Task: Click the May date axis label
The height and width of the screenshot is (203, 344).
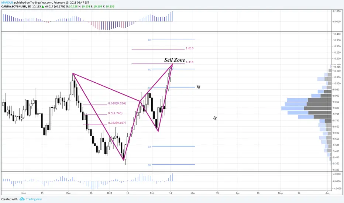Action: pyautogui.click(x=281, y=193)
